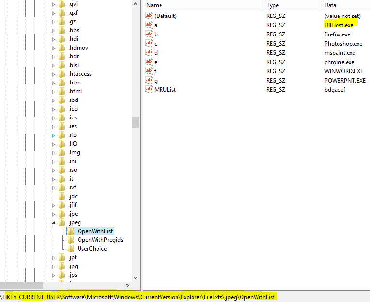Select the mspaint.exe data cell
This screenshot has width=370, height=302.
(339, 53)
